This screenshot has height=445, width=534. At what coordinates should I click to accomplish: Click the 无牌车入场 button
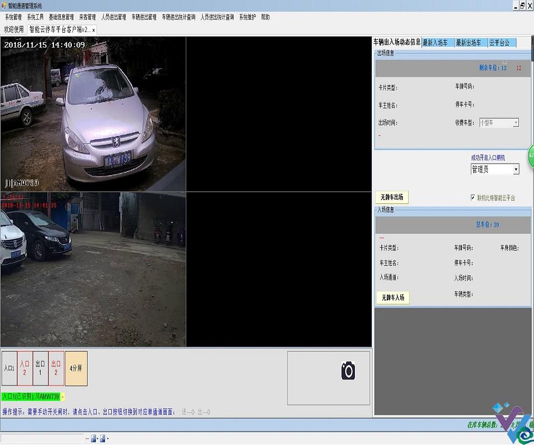[393, 298]
